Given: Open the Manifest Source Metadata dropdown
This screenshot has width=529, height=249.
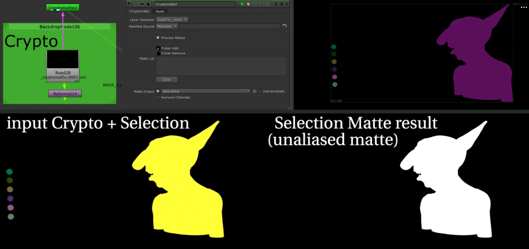Looking at the screenshot, I should coord(167,26).
